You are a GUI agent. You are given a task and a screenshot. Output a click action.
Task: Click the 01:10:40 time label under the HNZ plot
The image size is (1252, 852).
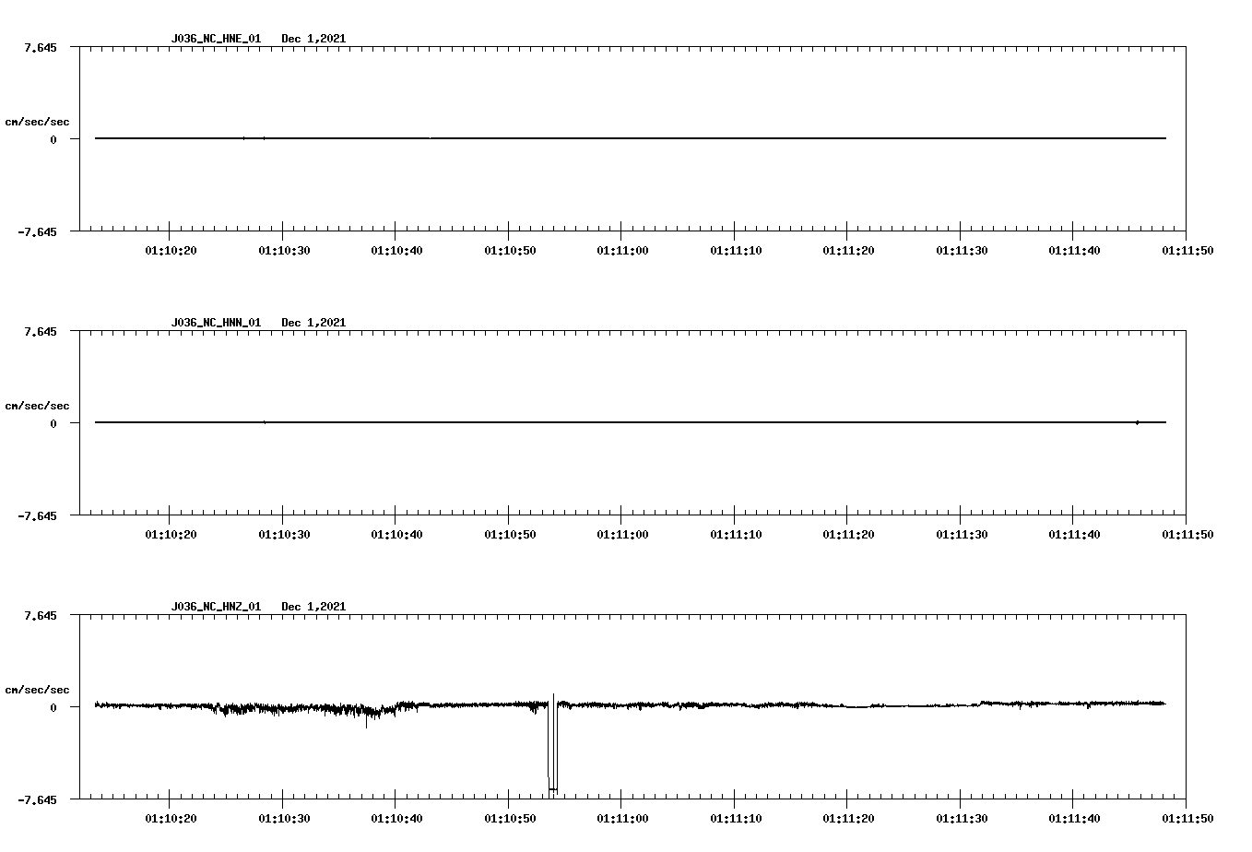[396, 818]
